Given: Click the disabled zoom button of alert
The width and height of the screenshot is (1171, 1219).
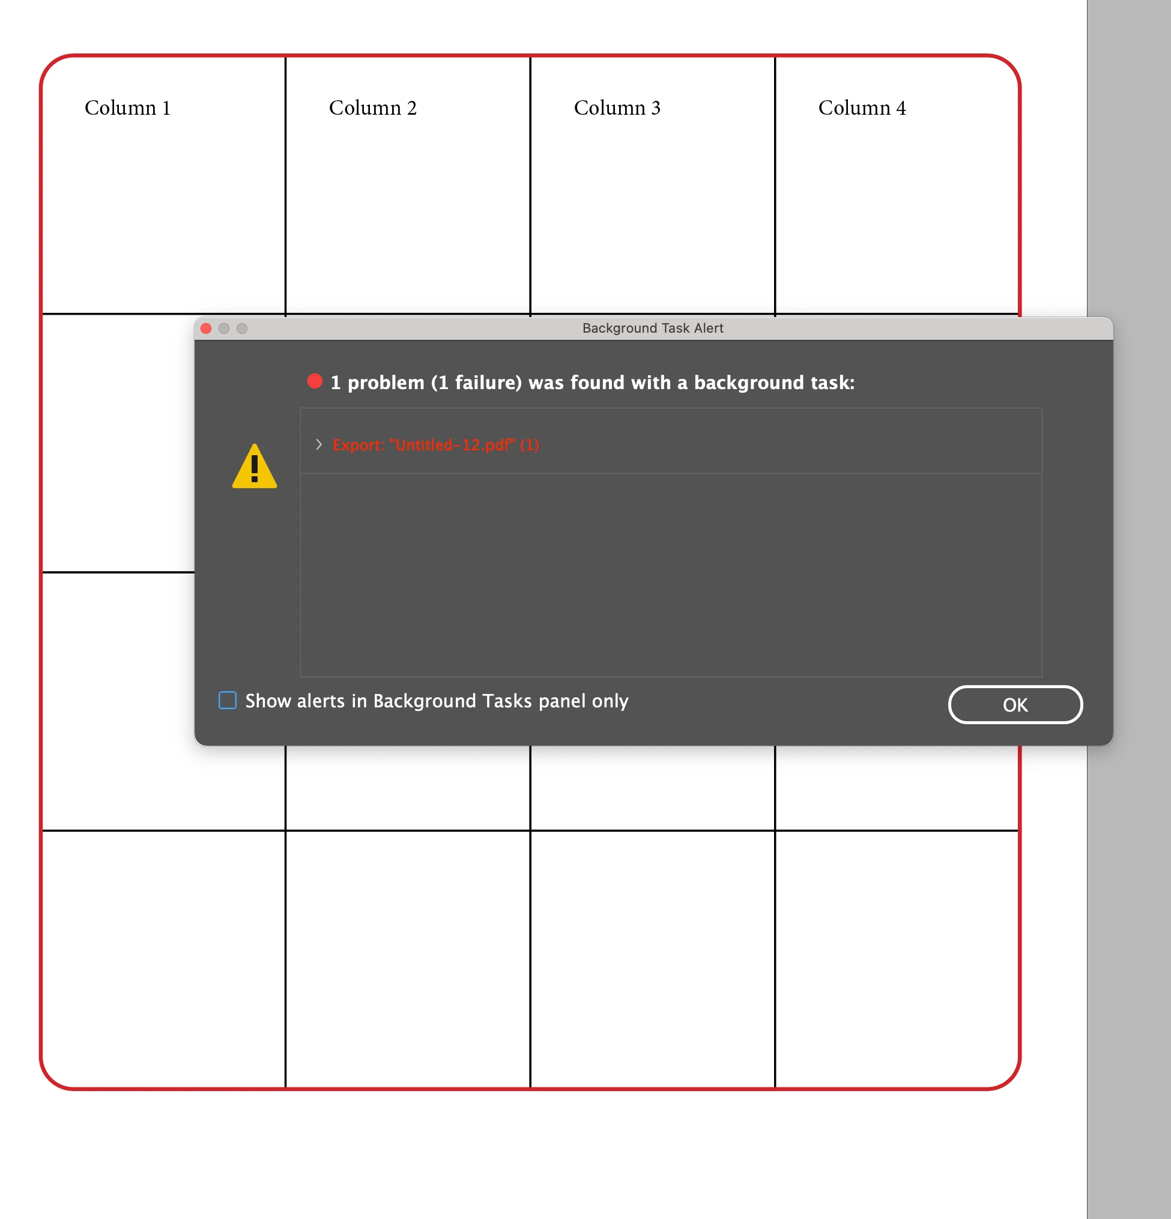Looking at the screenshot, I should coord(242,328).
